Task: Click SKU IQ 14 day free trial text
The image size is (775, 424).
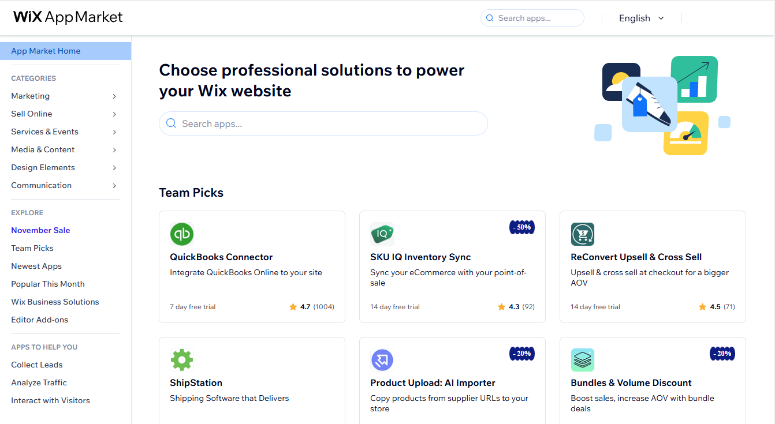Action: click(x=395, y=307)
